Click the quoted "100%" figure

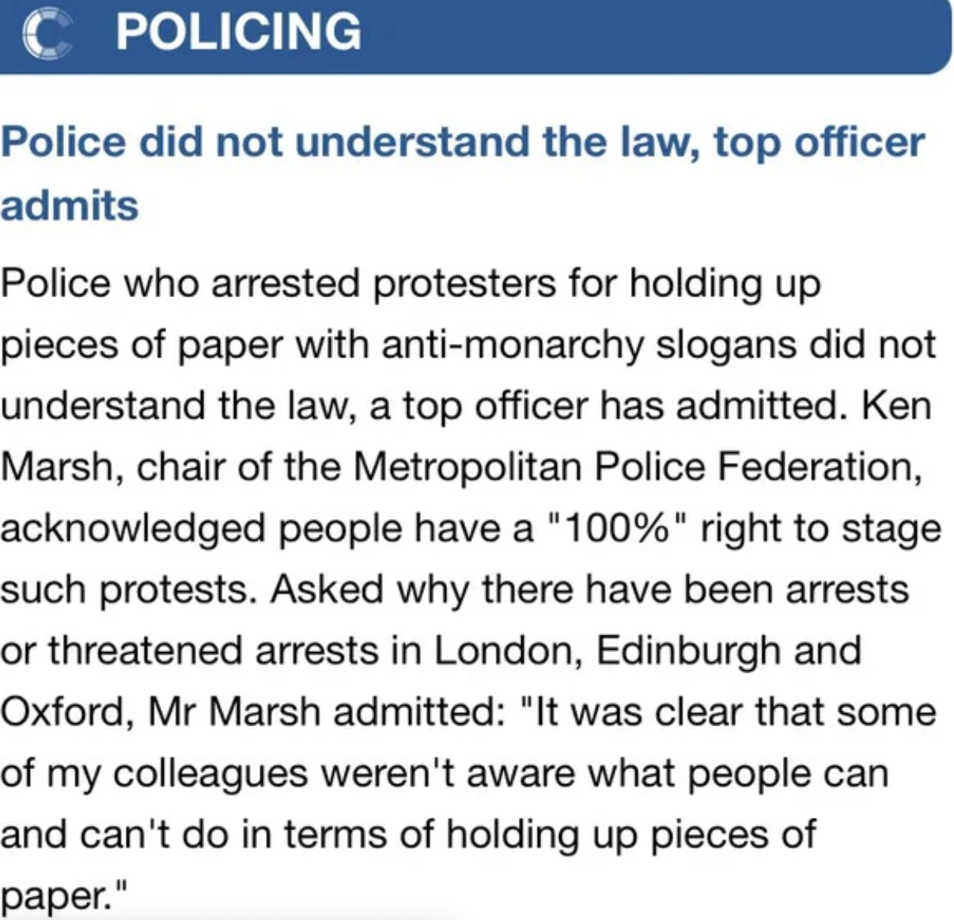click(x=618, y=529)
